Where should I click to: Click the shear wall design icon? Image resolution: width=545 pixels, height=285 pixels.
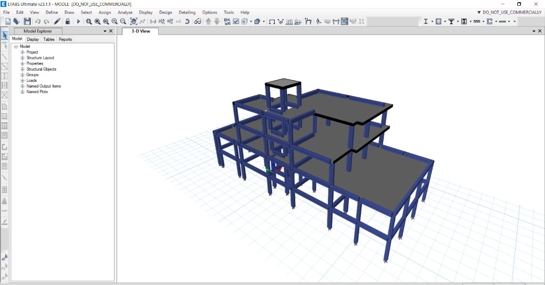[490, 21]
